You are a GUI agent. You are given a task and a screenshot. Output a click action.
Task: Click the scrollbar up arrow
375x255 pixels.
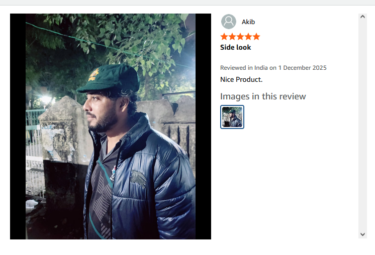pos(362,17)
